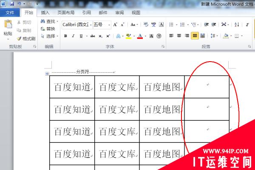
Task: Switch to the Page Layout (页面布局) tab
Action: click(66, 12)
